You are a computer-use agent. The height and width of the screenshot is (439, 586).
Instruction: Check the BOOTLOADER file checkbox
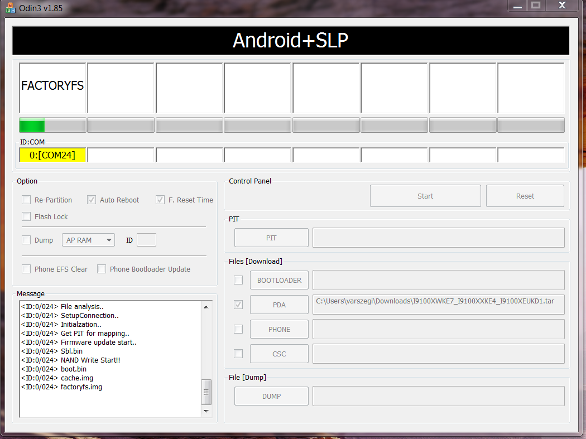pos(238,280)
